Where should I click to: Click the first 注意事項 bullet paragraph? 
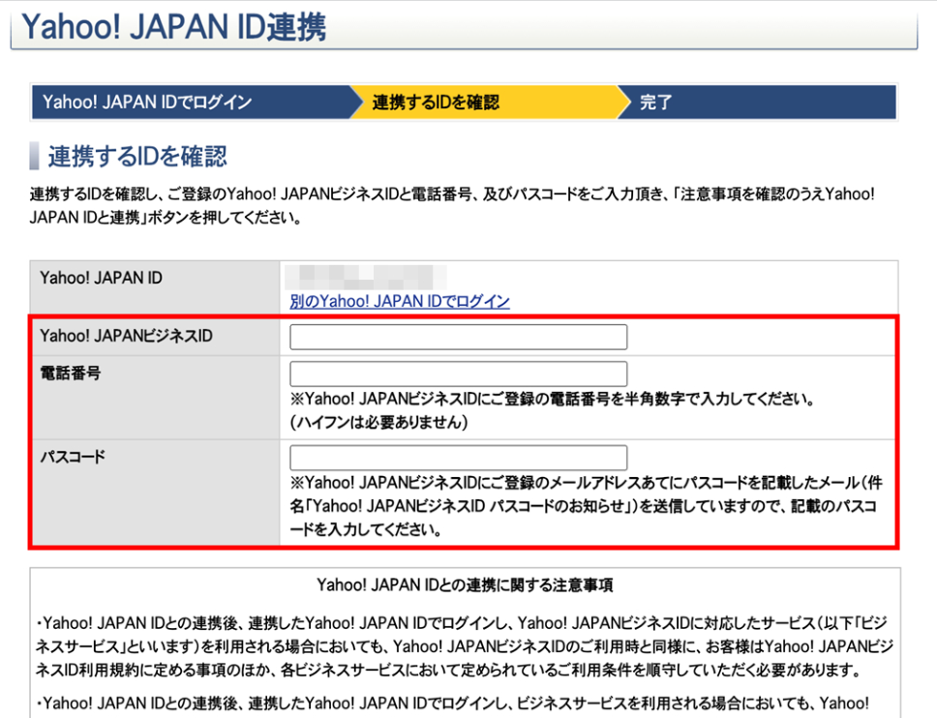click(x=465, y=646)
